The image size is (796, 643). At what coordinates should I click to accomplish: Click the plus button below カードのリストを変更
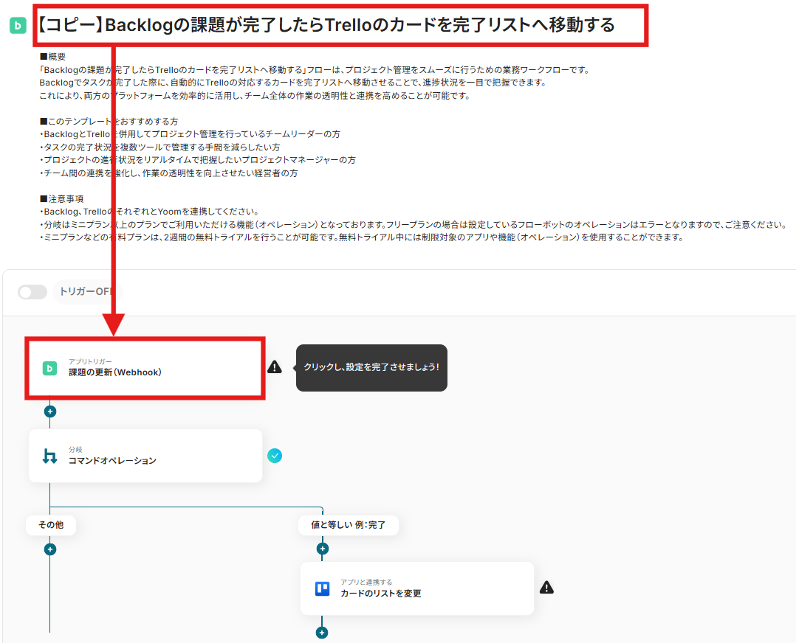(322, 633)
